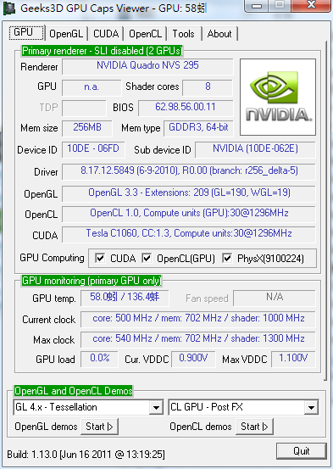Start the selected OpenGL demo
Screen dimensions: 333x469
click(99, 427)
